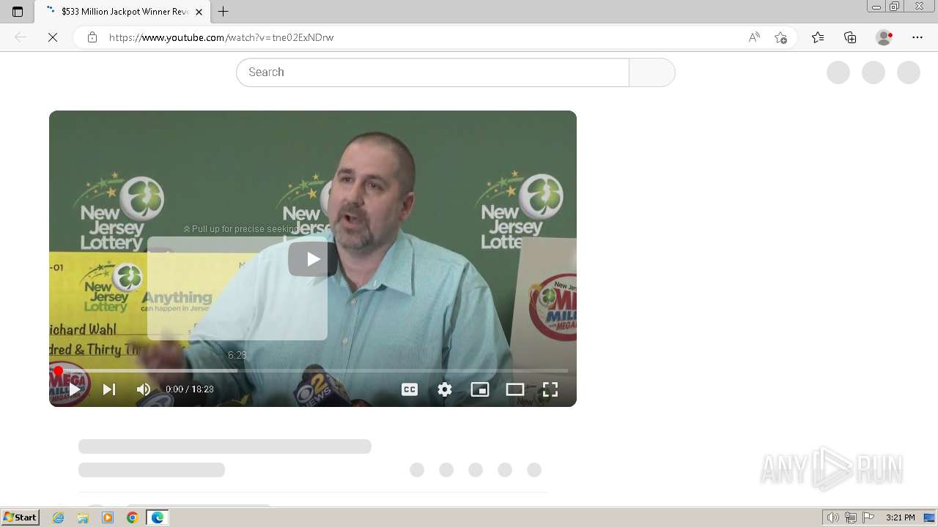Click the video time display 0:00 / 18:23
Viewport: 938px width, 527px height.
point(190,389)
